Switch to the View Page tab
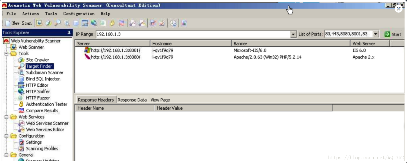This screenshot has width=407, height=163. [160, 100]
